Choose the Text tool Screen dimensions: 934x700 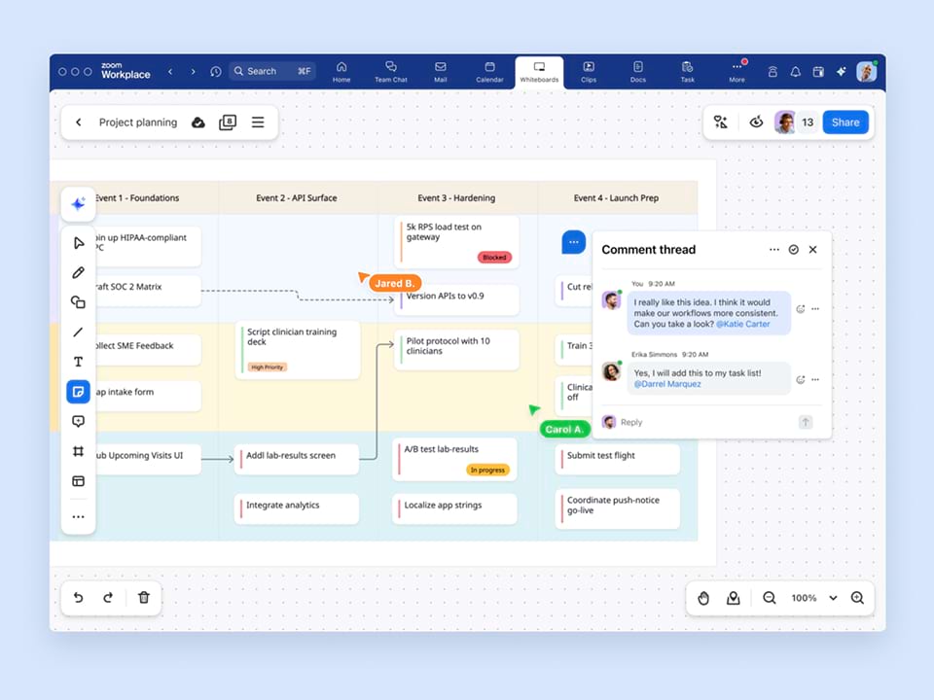[79, 362]
